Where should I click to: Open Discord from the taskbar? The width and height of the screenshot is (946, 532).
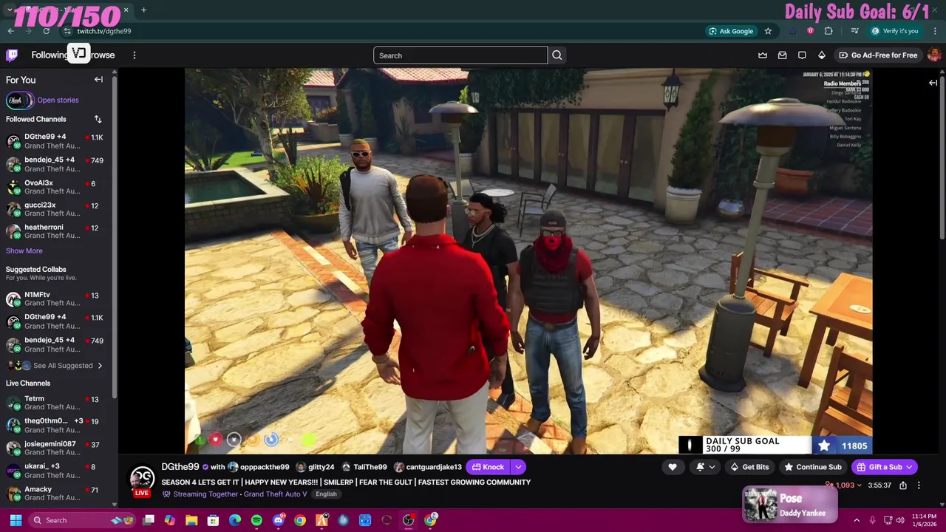pos(278,520)
